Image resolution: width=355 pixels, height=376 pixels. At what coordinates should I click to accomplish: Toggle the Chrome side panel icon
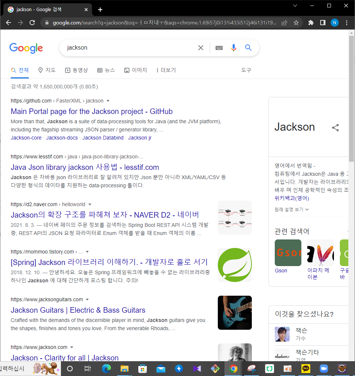(323, 23)
